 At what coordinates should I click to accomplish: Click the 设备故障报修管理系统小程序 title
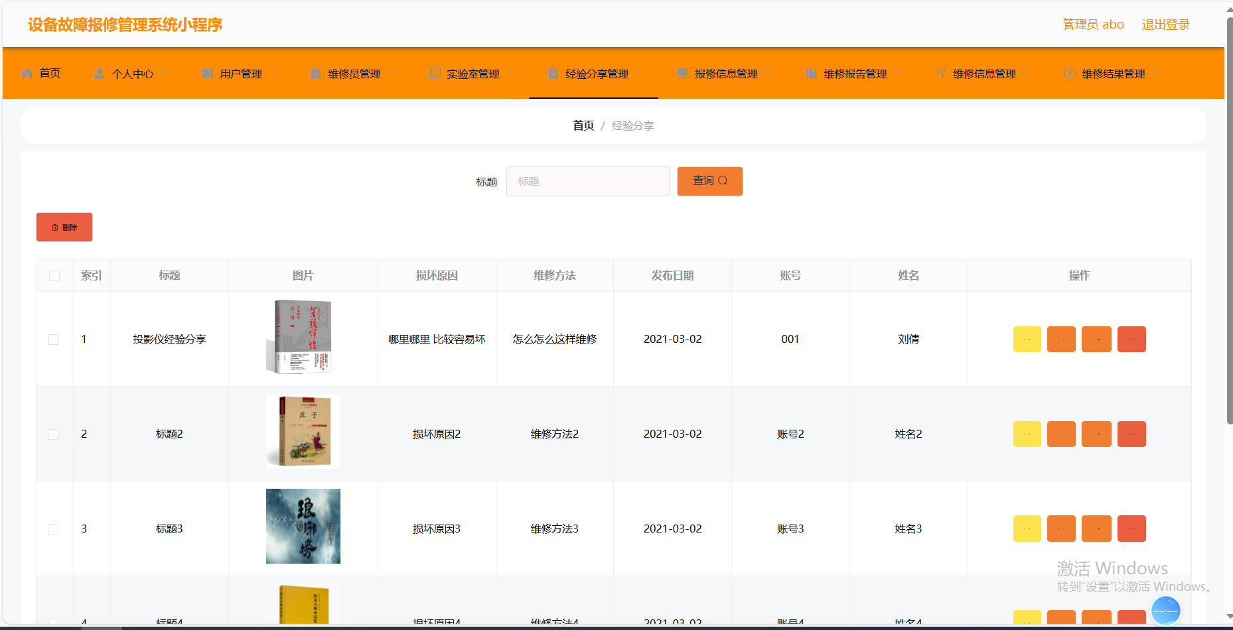(125, 25)
